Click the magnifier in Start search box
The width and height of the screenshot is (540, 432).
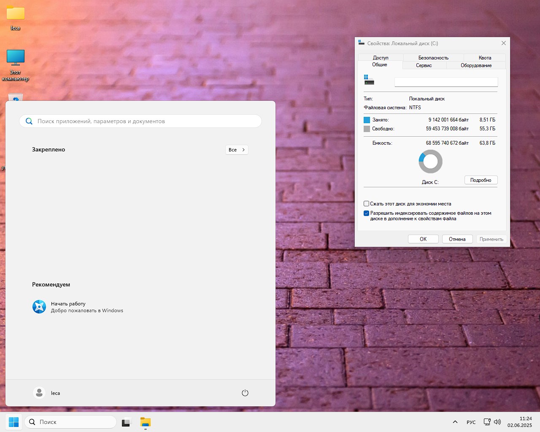pyautogui.click(x=29, y=121)
